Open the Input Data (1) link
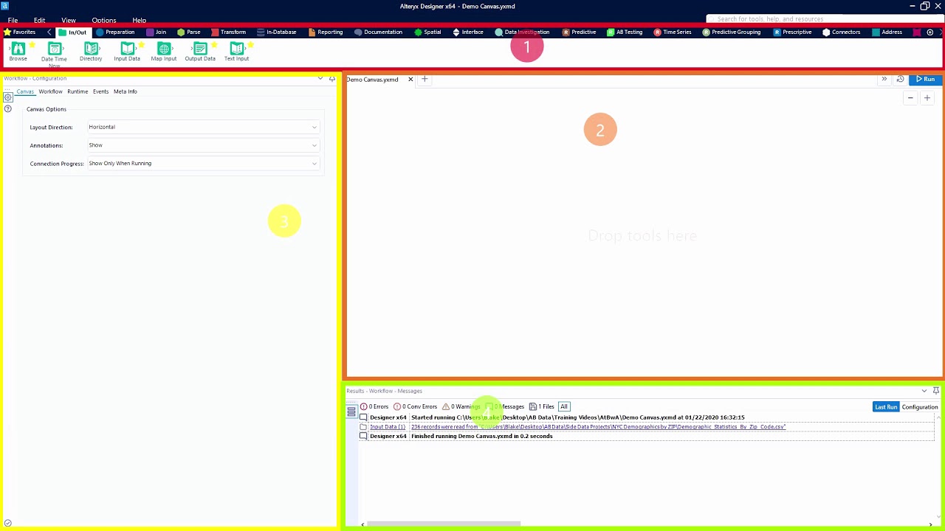 388,427
